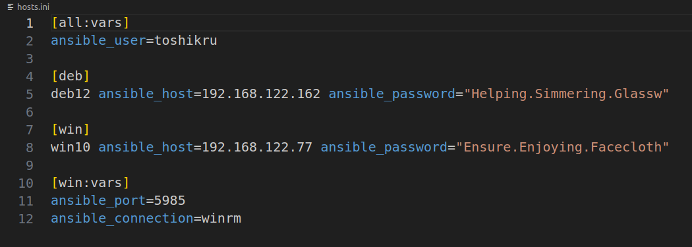Open the hosts.ini breadcrumb label
The image size is (692, 247).
click(x=33, y=7)
